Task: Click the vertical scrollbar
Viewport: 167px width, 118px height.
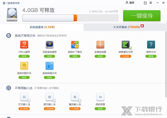Action: pos(166,64)
